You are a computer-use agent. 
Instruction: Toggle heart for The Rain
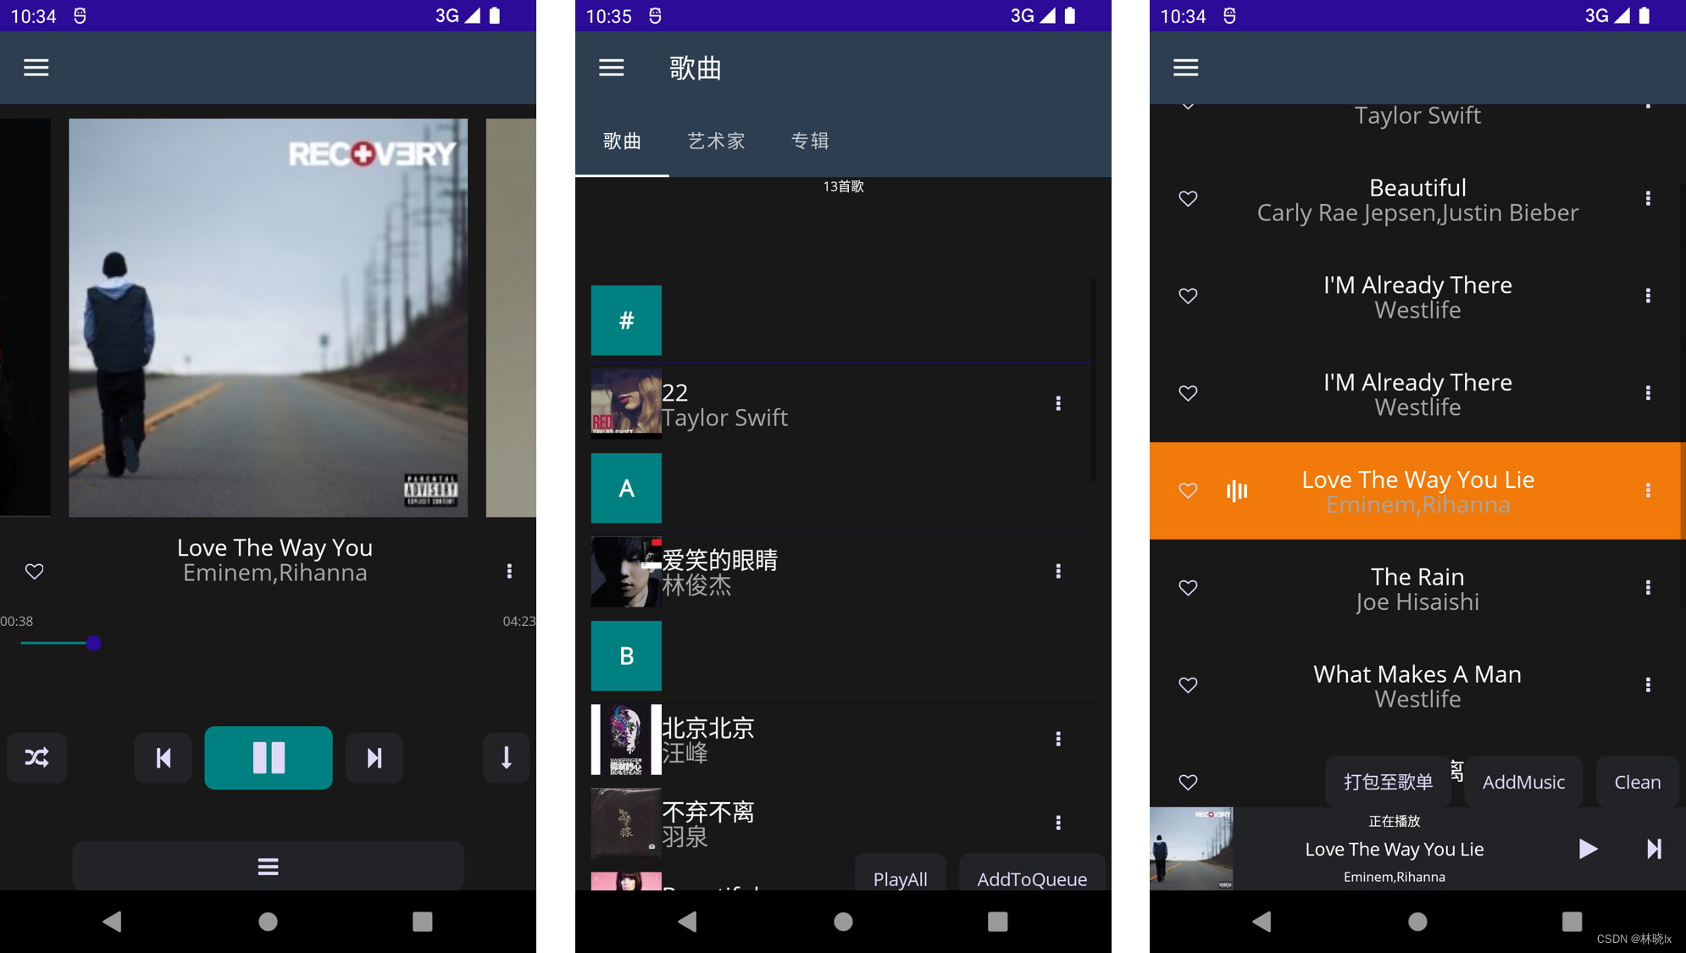(1188, 588)
